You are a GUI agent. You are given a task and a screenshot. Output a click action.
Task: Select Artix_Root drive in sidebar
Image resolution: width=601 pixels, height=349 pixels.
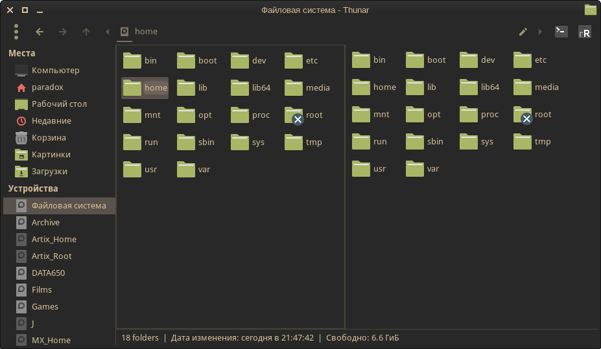[60, 256]
